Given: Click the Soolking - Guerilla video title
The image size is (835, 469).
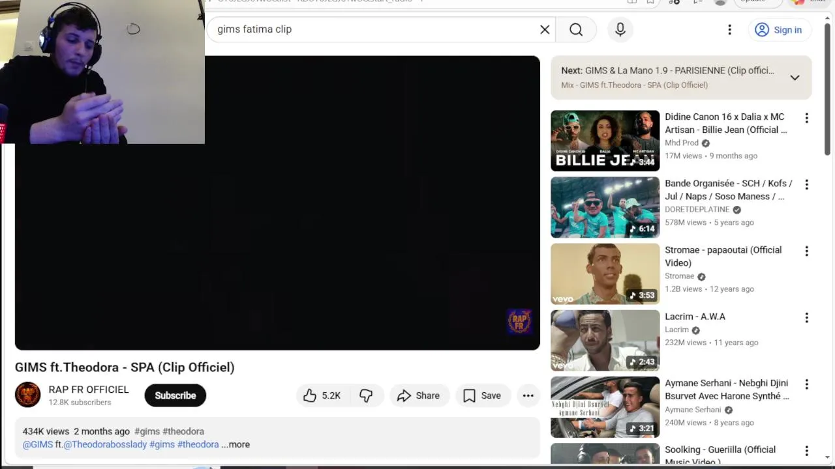Looking at the screenshot, I should pos(720,455).
